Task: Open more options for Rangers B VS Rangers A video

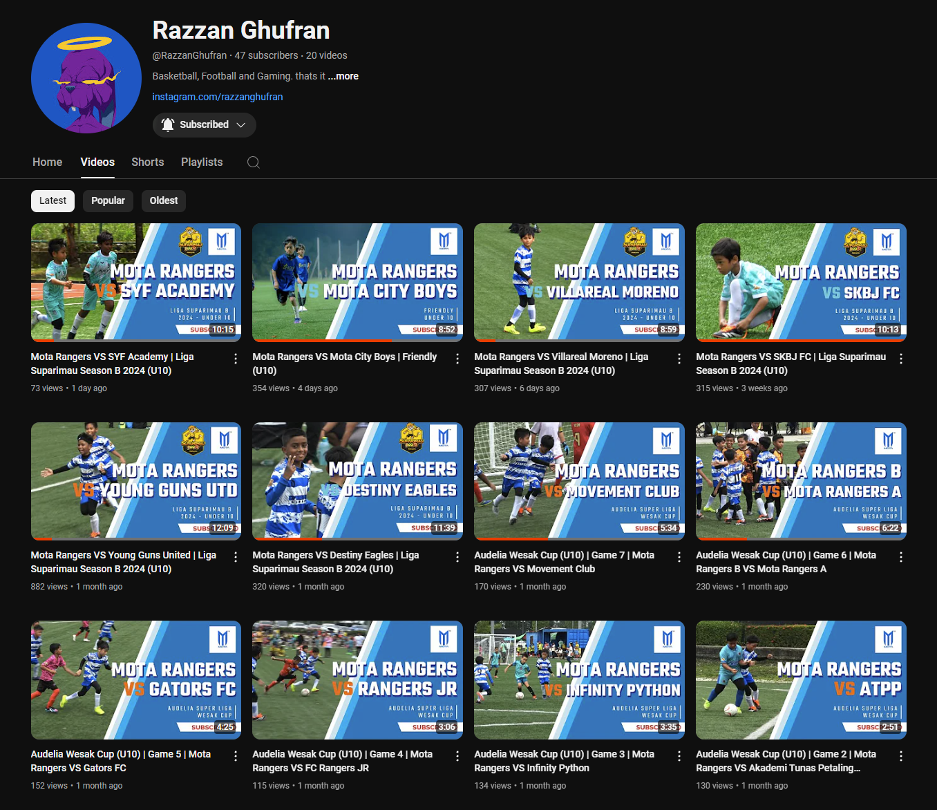Action: coord(901,557)
